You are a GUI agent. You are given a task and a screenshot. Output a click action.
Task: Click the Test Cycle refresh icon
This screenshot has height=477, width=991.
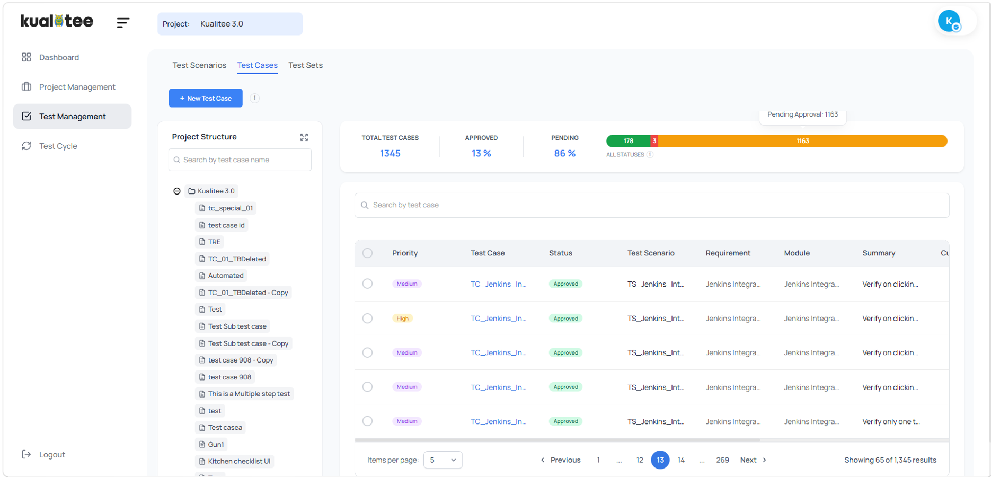tap(26, 146)
